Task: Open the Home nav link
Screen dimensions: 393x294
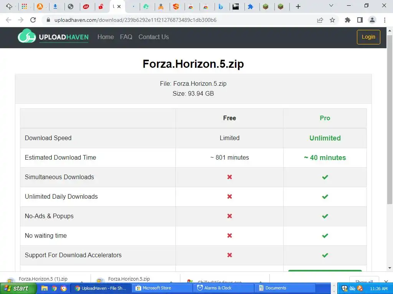Action: pyautogui.click(x=106, y=37)
